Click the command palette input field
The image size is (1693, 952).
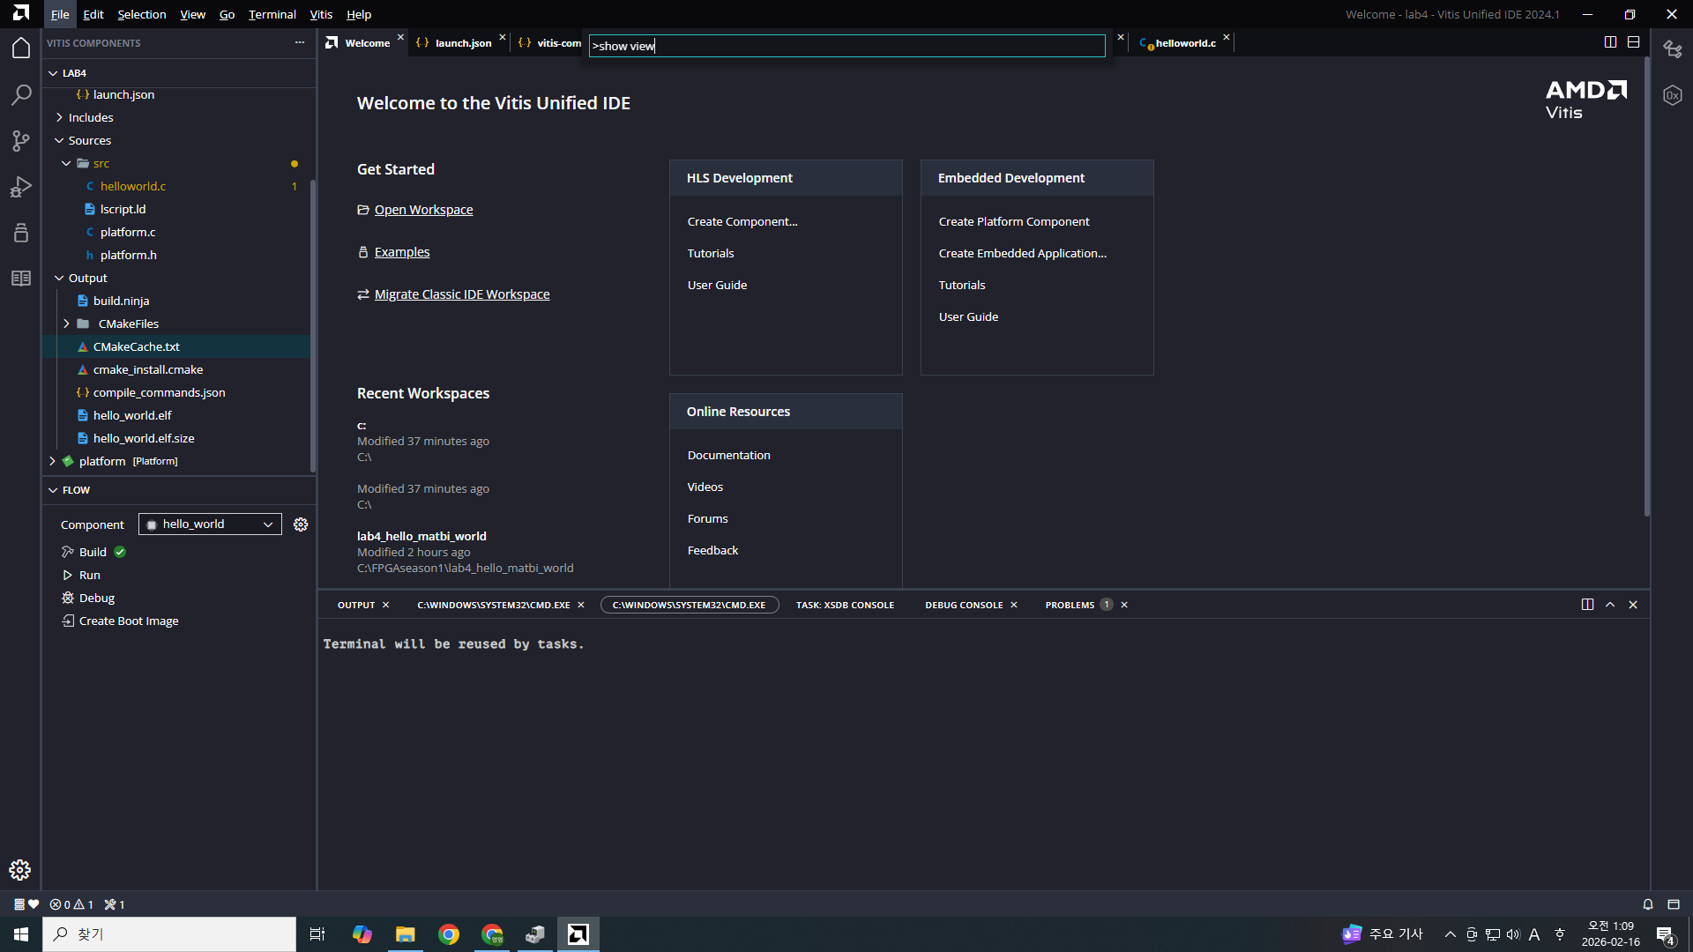click(846, 46)
